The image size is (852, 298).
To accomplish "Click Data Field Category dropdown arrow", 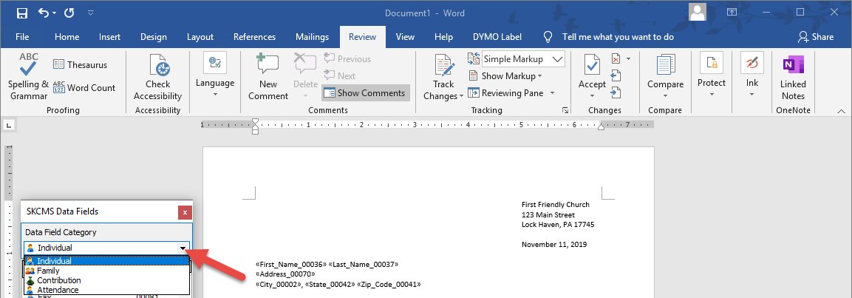I will click(184, 248).
